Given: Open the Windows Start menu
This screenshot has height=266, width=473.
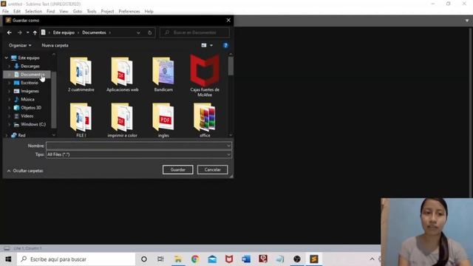Looking at the screenshot, I should point(8,259).
